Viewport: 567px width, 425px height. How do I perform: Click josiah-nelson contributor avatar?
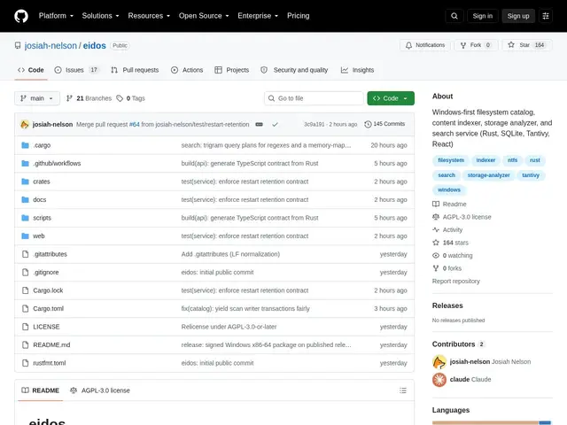(x=439, y=362)
